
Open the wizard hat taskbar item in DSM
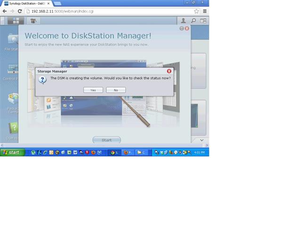(x=33, y=21)
